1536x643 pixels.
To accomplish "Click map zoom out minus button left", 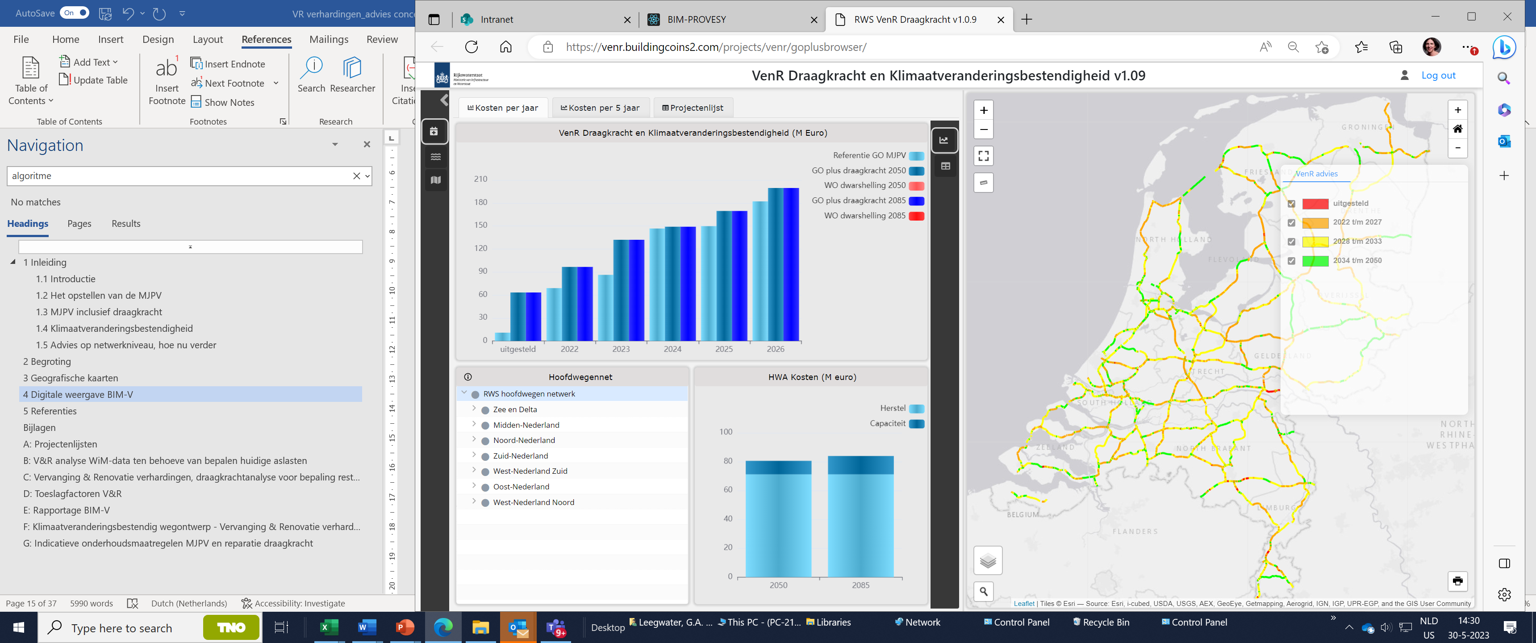I will (x=984, y=129).
